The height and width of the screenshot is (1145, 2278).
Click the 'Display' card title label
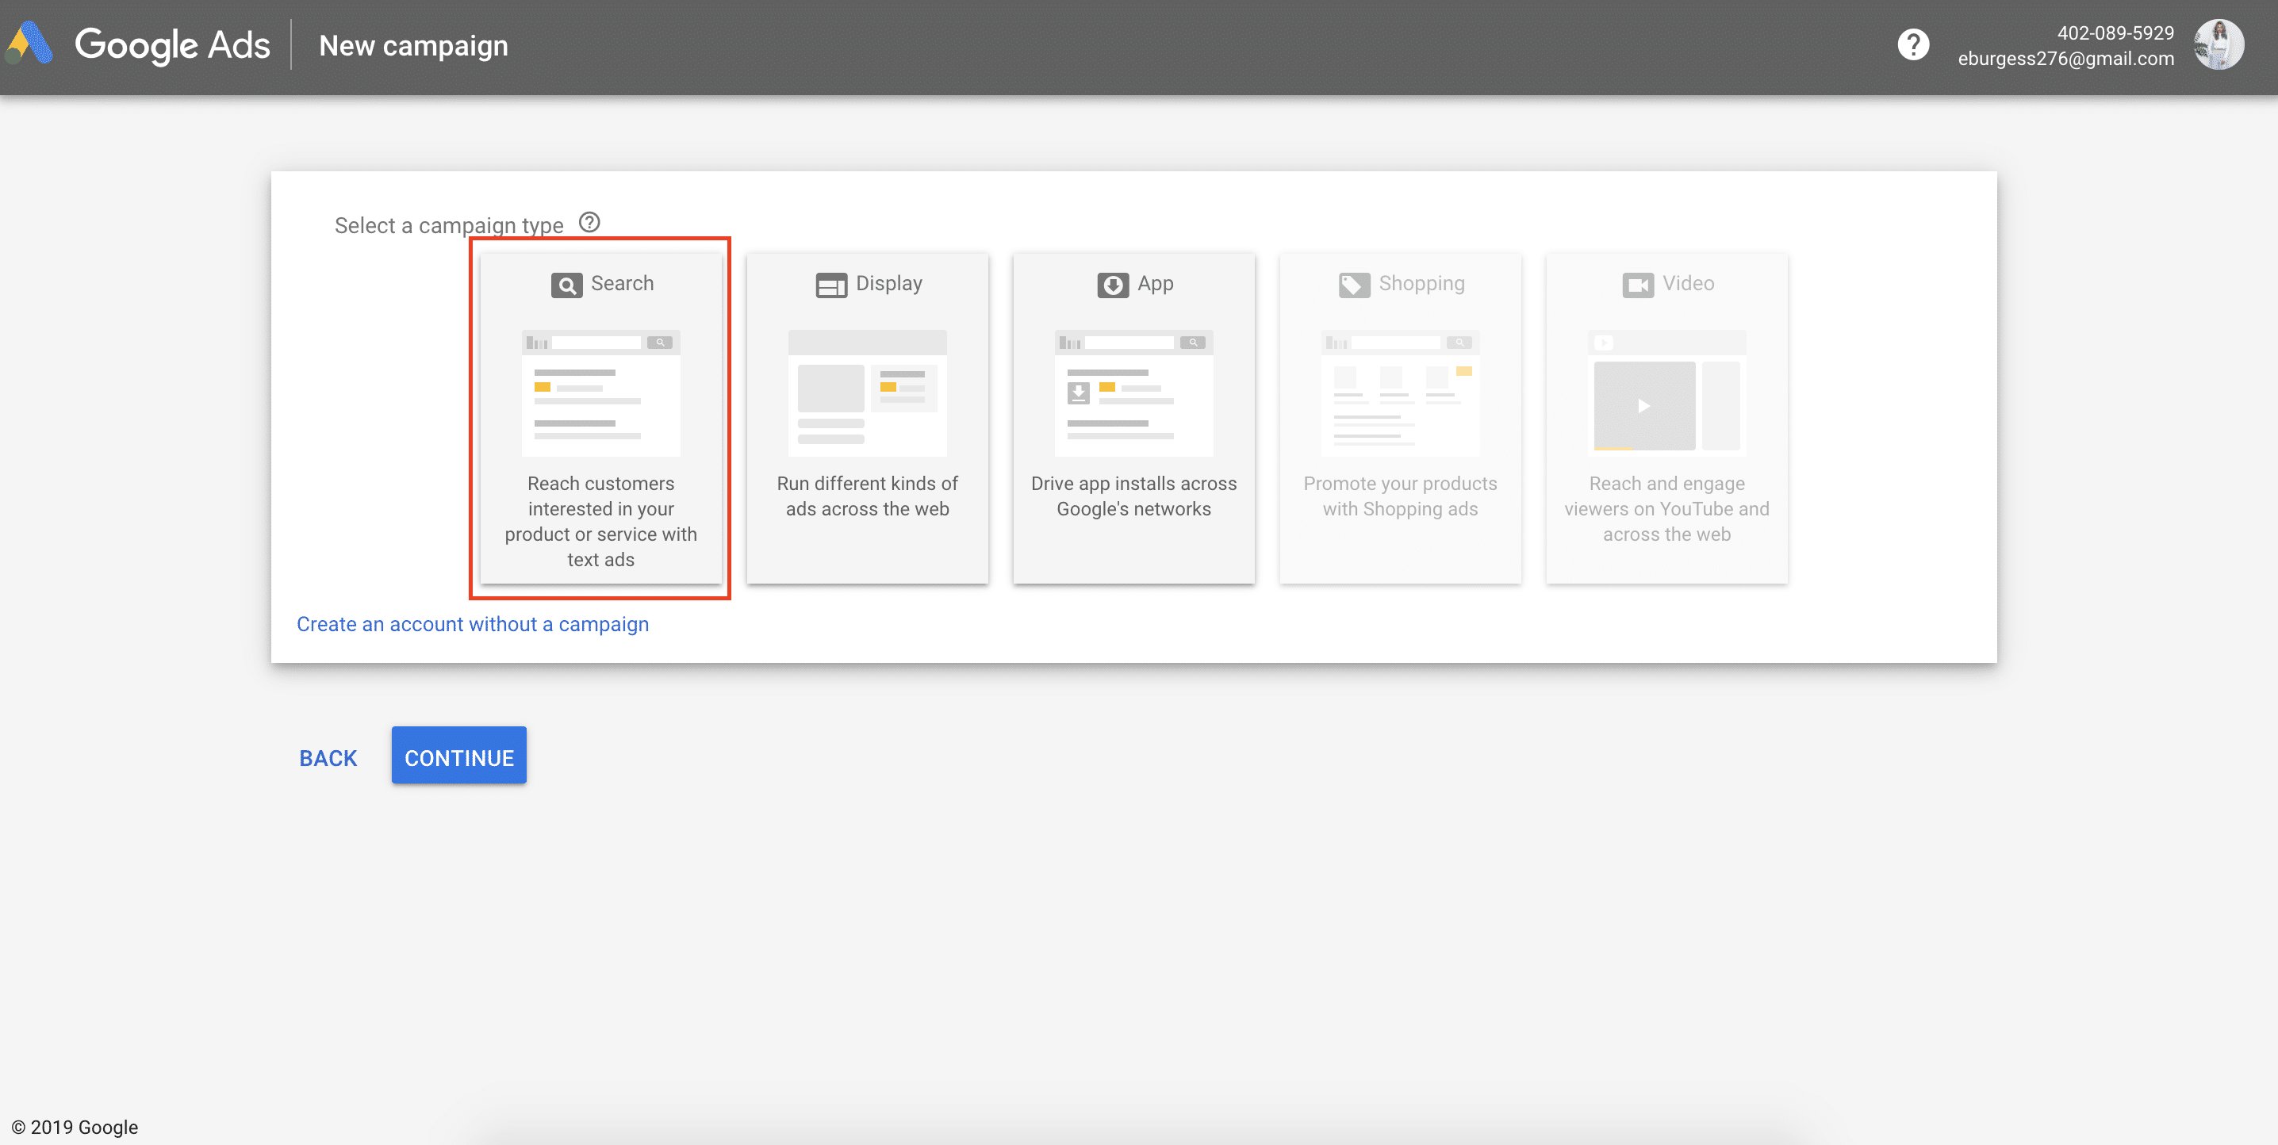(888, 283)
